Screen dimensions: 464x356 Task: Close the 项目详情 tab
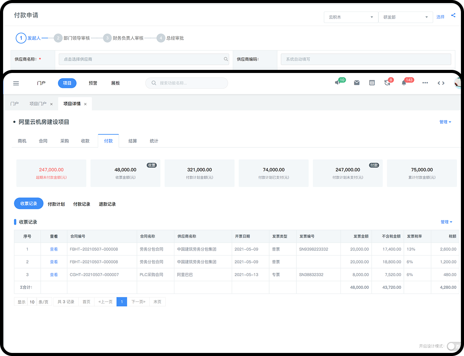coord(85,104)
